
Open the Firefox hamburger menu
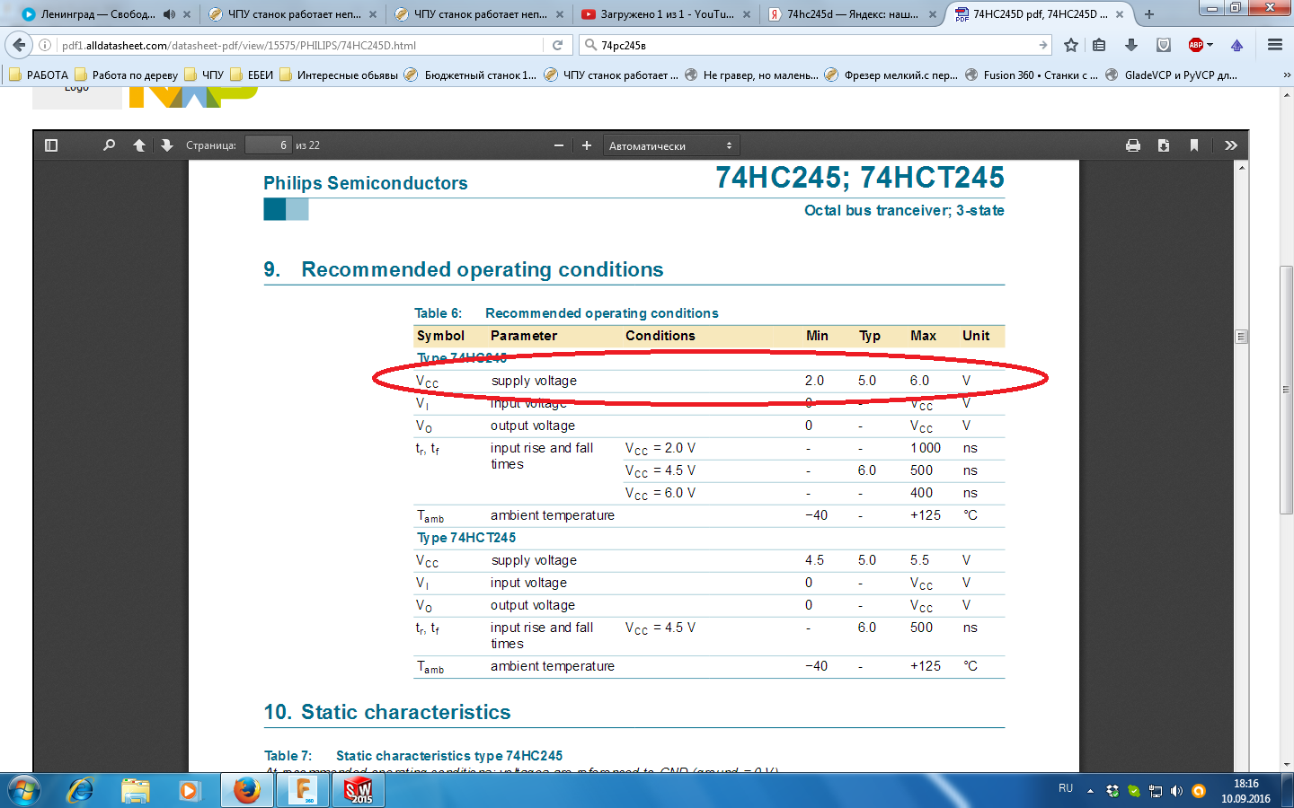pos(1275,45)
